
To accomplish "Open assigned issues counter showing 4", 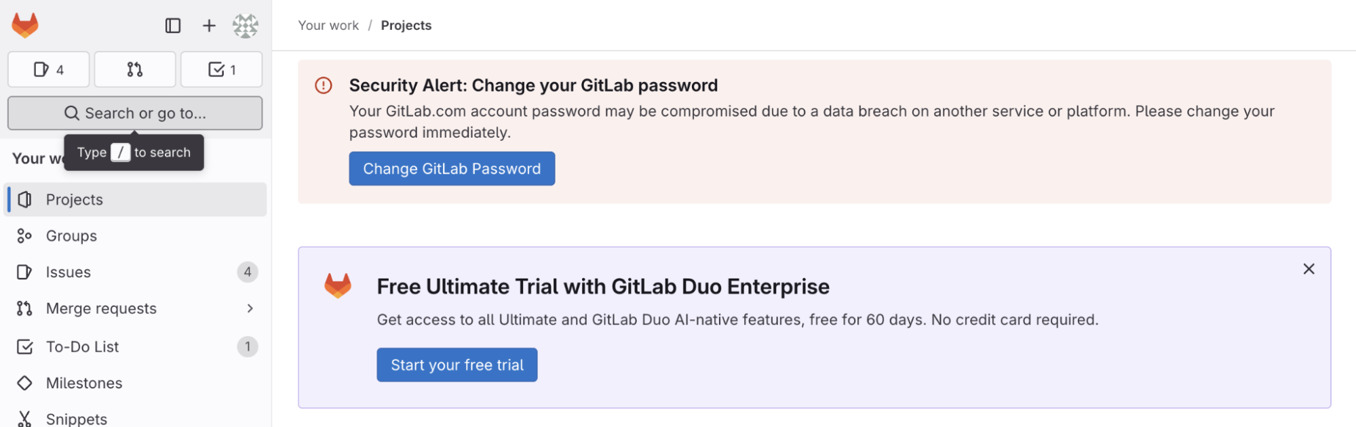I will [49, 69].
